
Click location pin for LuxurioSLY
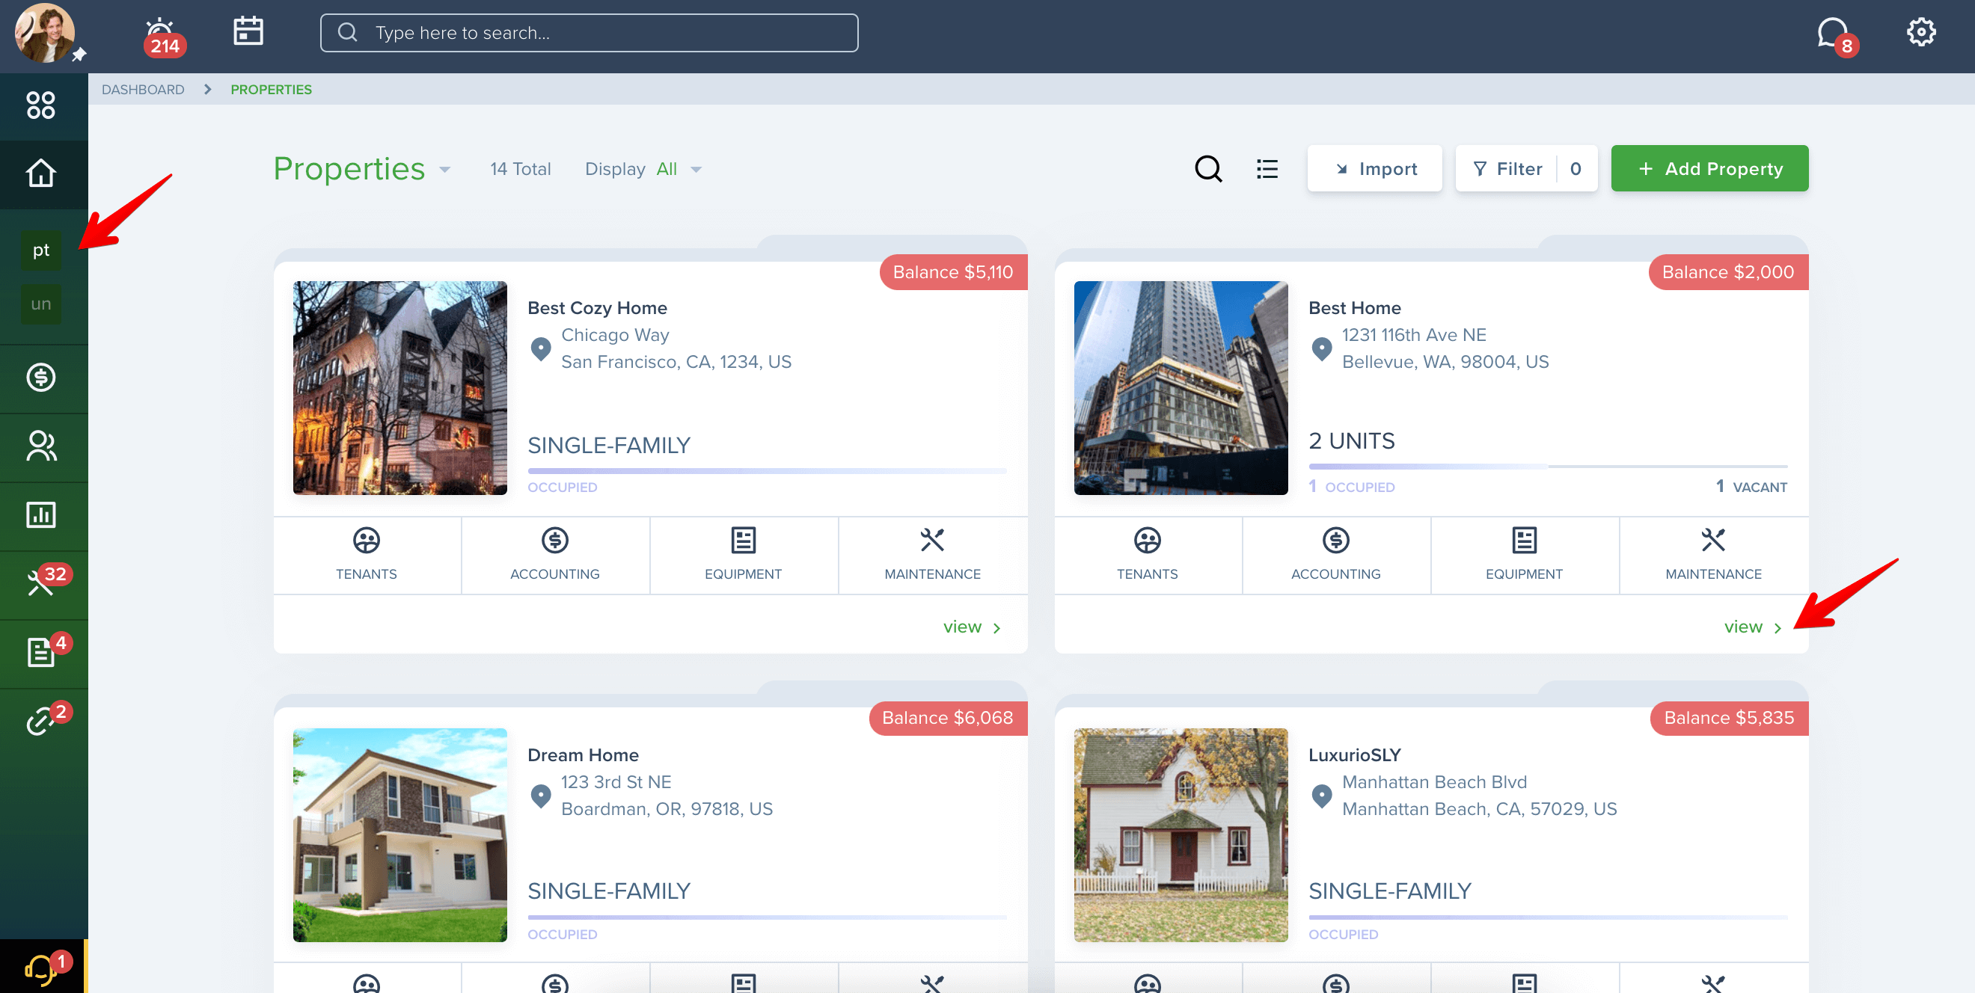(x=1322, y=796)
